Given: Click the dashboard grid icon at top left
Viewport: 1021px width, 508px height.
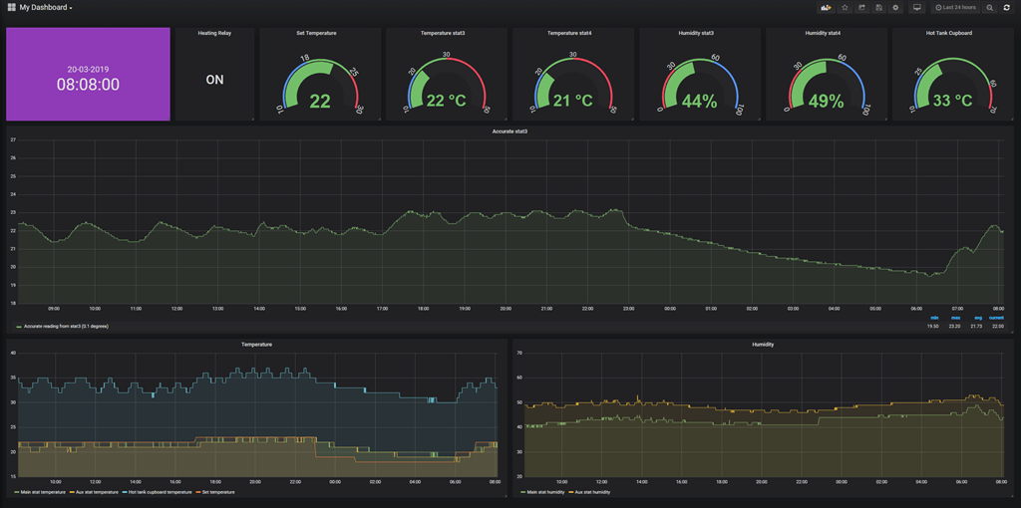Looking at the screenshot, I should click(x=11, y=8).
